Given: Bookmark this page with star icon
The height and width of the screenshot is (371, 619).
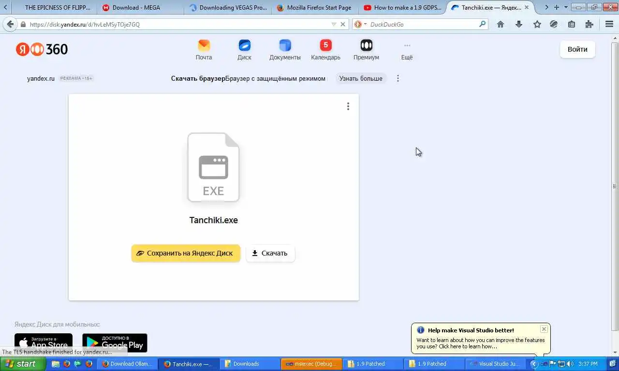Looking at the screenshot, I should pos(537,24).
